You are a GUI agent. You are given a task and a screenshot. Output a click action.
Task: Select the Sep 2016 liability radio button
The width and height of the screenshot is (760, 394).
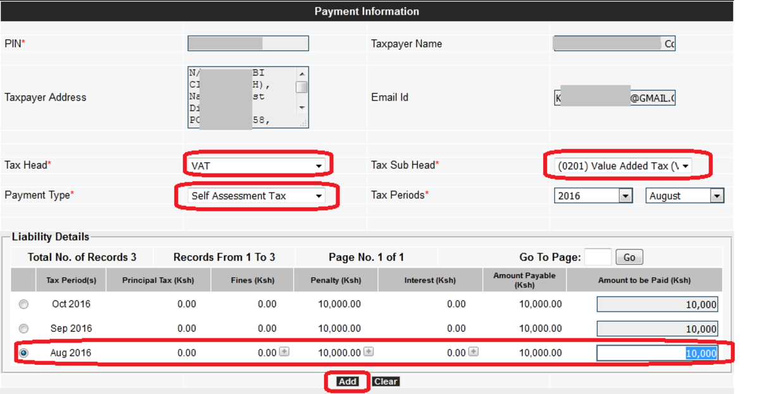pyautogui.click(x=23, y=328)
